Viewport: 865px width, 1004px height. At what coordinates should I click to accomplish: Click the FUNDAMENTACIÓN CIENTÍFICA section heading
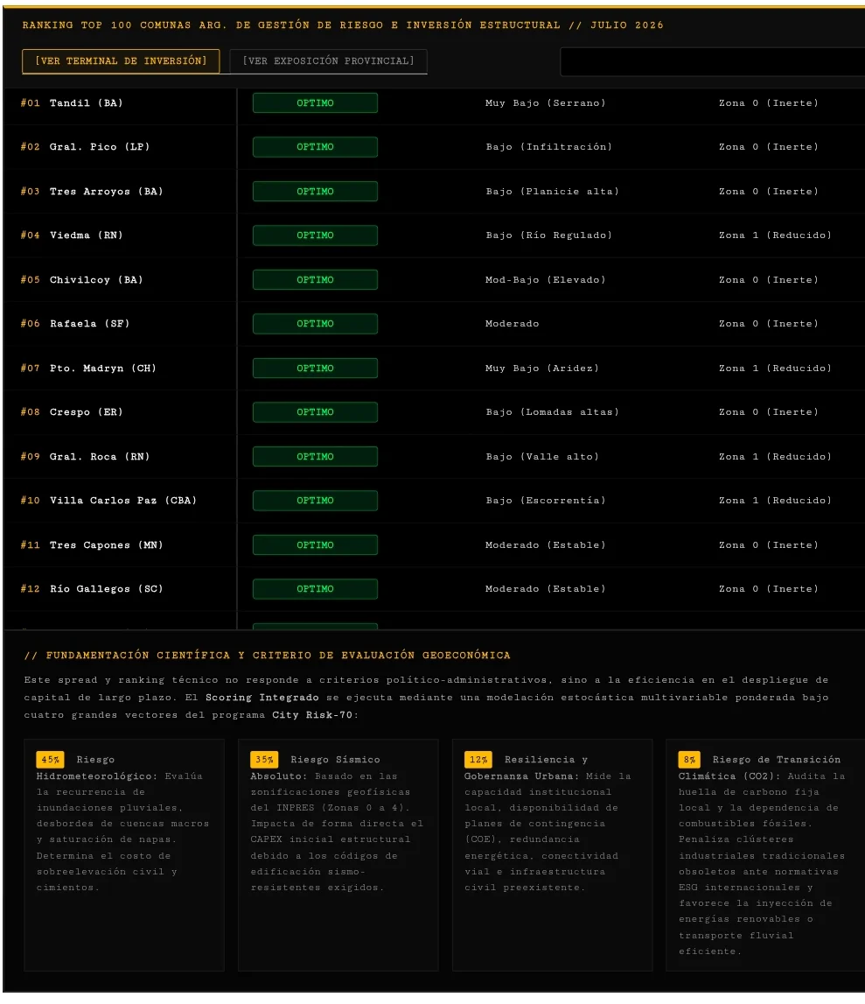tap(268, 655)
